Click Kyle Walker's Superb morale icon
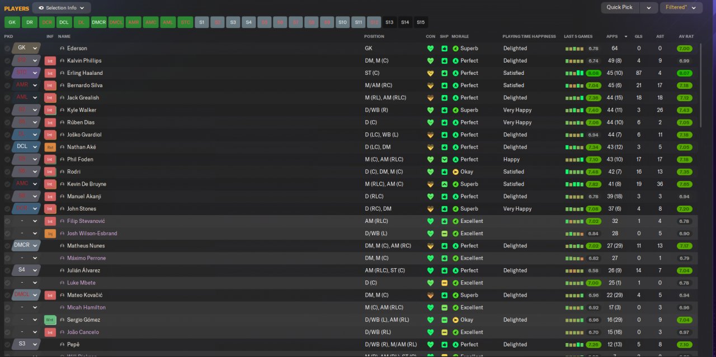716x357 pixels. pos(455,111)
